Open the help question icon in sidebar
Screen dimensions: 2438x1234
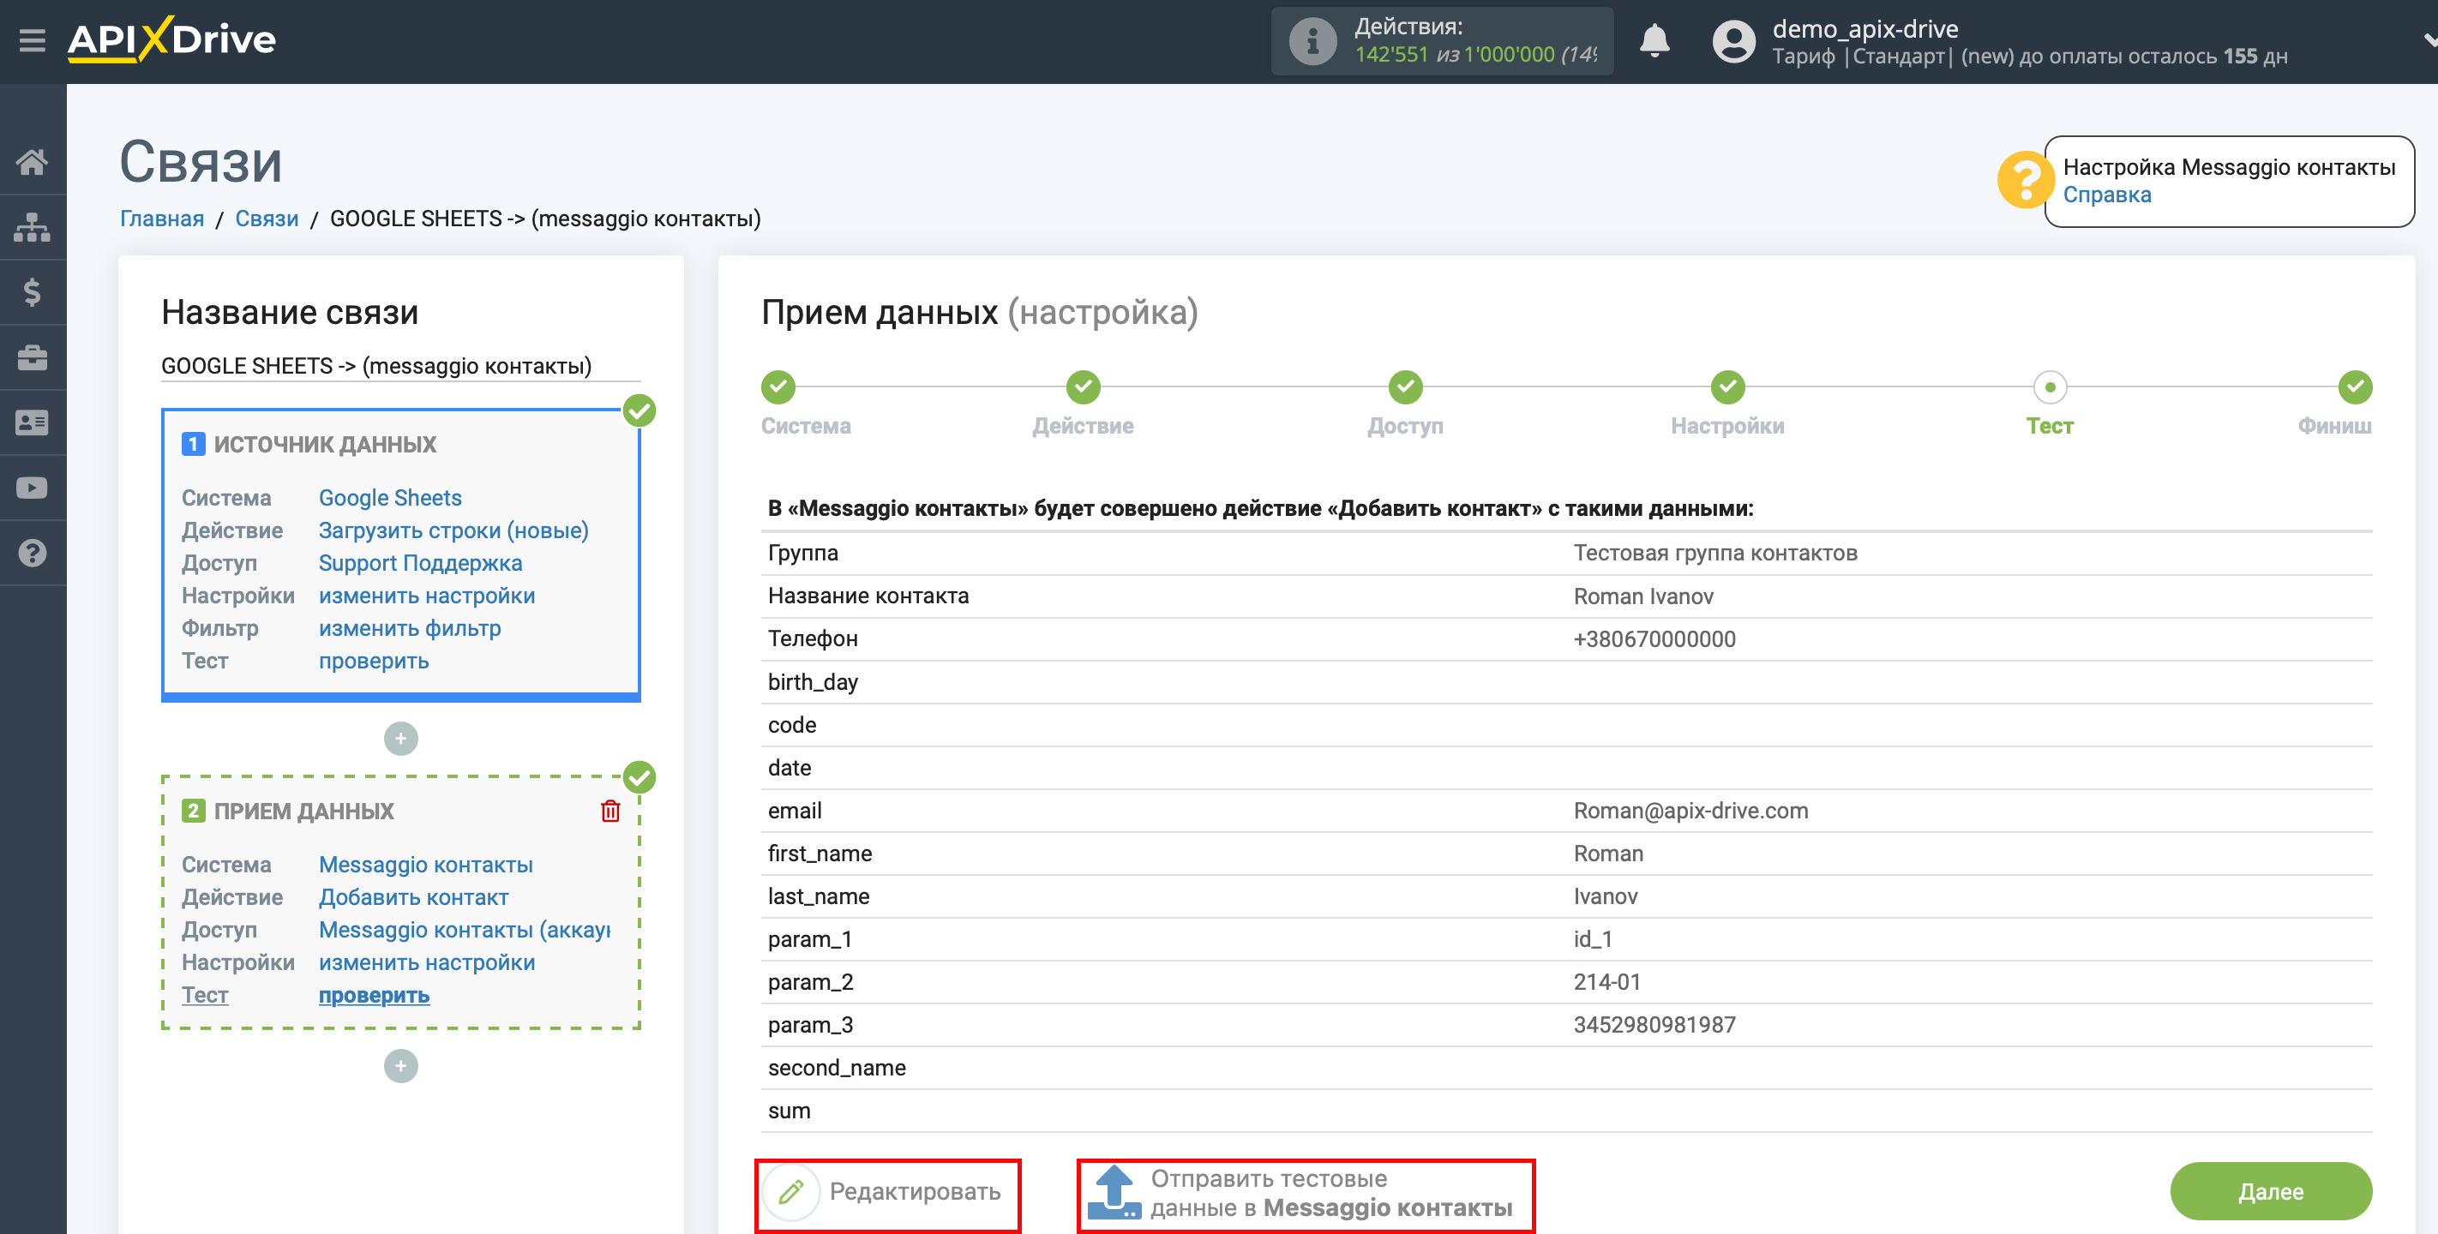tap(33, 554)
